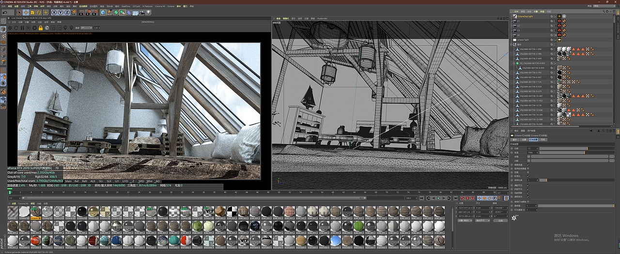Click Live Viewer clay mode sphere
The image size is (620, 254).
(47, 28)
